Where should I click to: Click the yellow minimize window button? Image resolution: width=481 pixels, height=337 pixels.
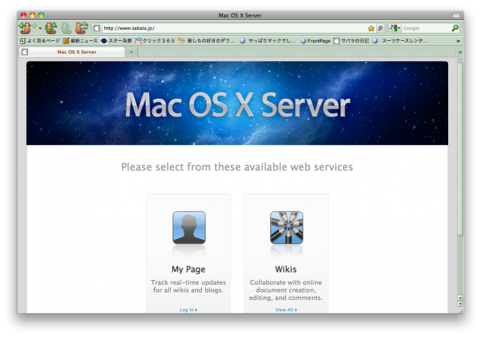(x=32, y=14)
